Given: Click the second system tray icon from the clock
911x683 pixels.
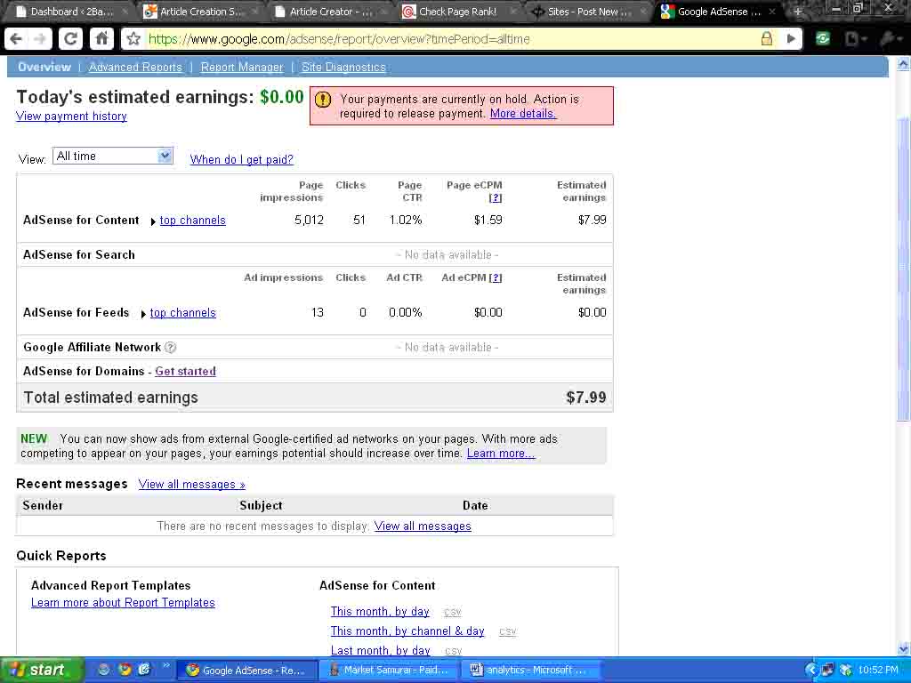Looking at the screenshot, I should (x=827, y=671).
